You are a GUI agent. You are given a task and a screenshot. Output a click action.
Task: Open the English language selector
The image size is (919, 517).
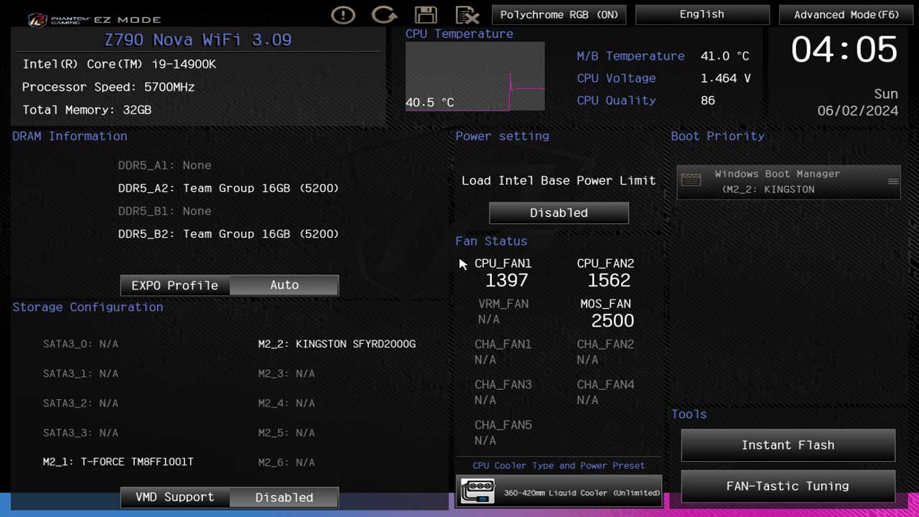pos(702,14)
